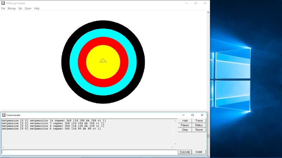Select the setpencolor 6 history line
Viewport: 282px width, 158px height.
tap(51, 129)
